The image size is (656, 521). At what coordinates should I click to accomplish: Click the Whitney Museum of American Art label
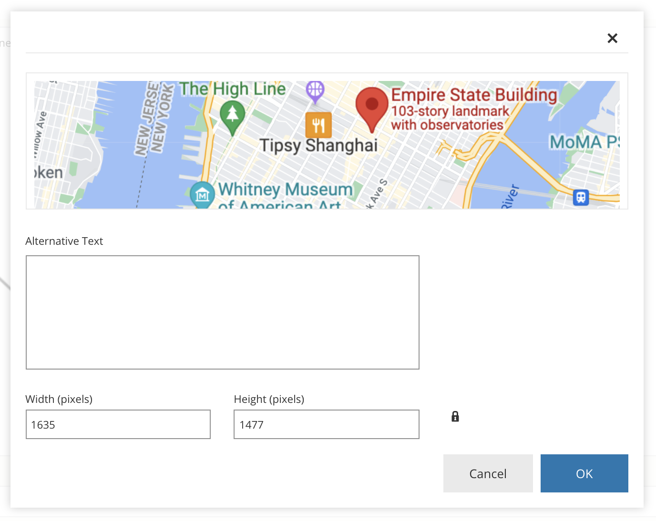click(x=286, y=195)
